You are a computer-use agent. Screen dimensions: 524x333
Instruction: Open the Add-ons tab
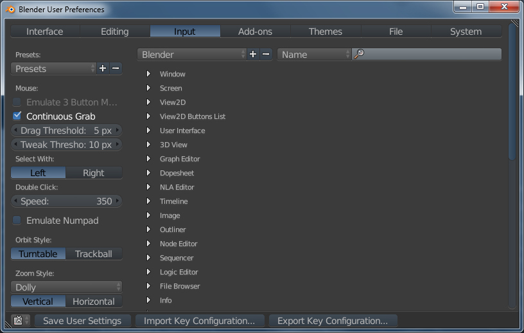click(256, 32)
